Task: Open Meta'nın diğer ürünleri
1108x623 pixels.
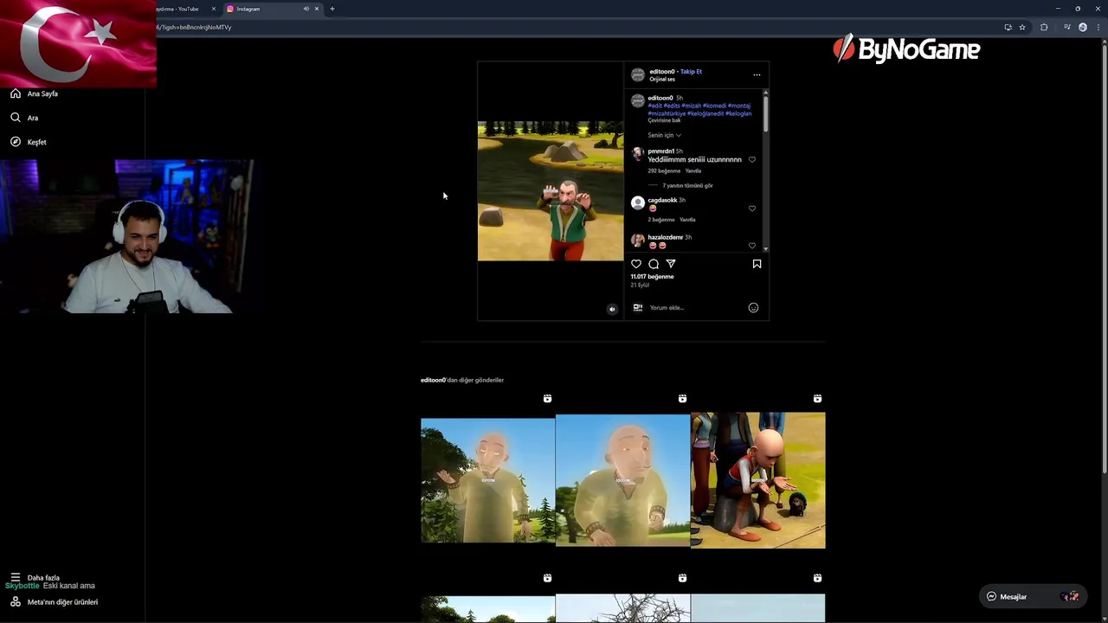Action: pyautogui.click(x=54, y=601)
